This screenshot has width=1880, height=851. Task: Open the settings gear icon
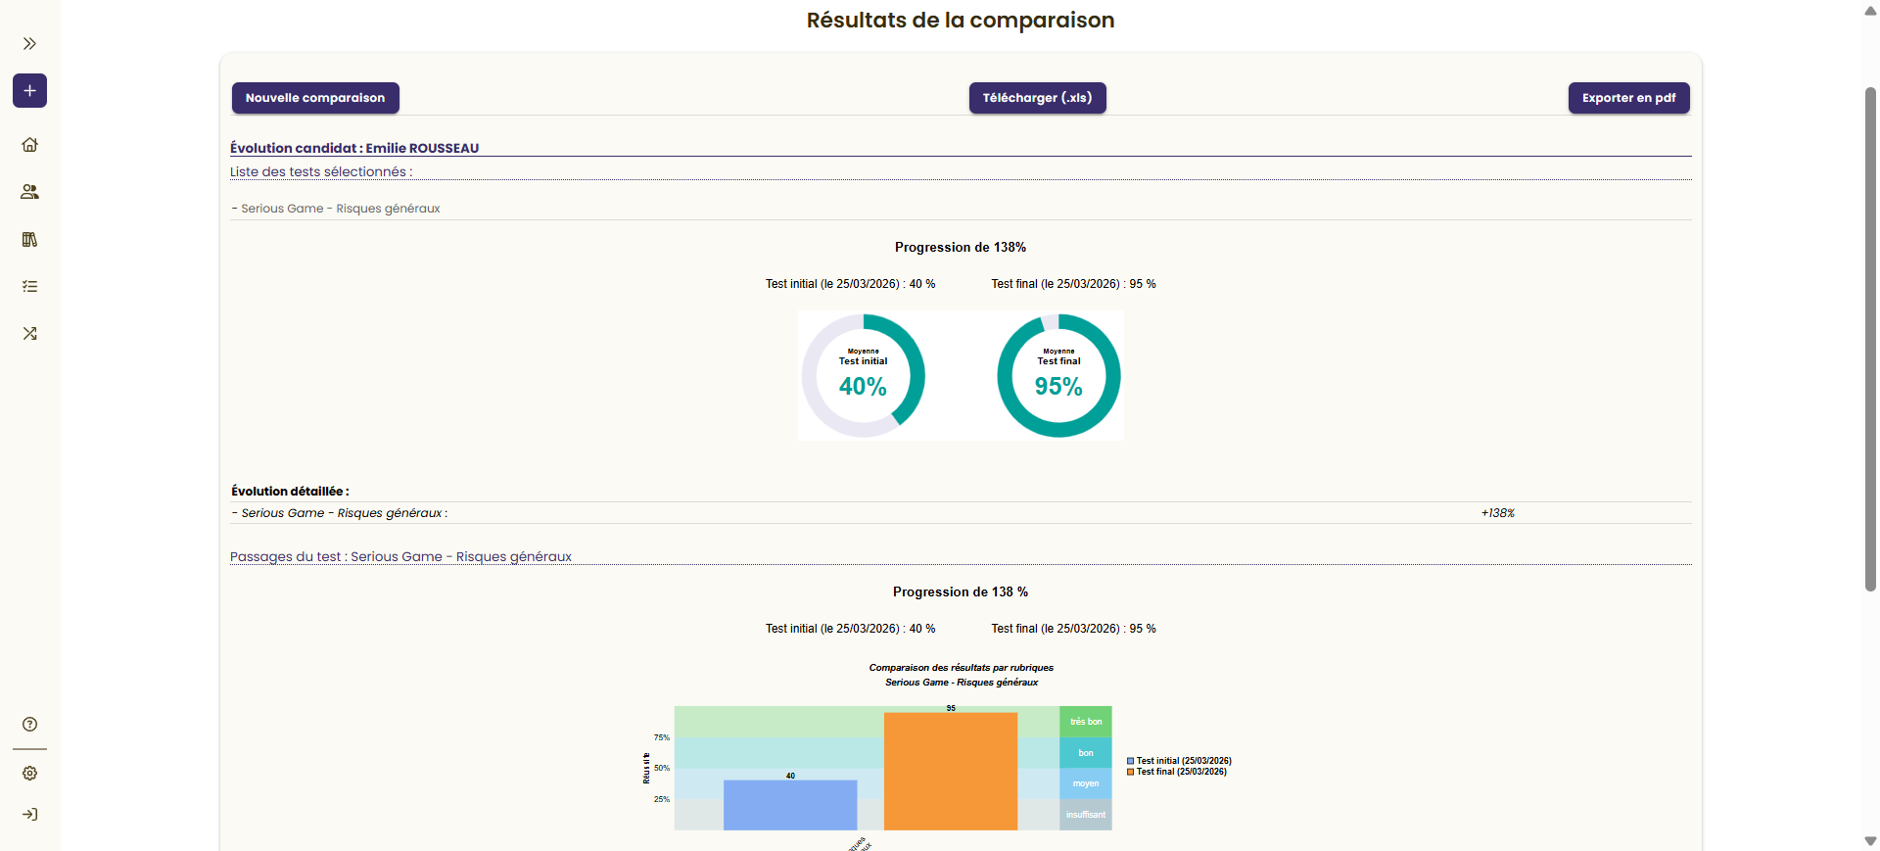click(x=29, y=774)
